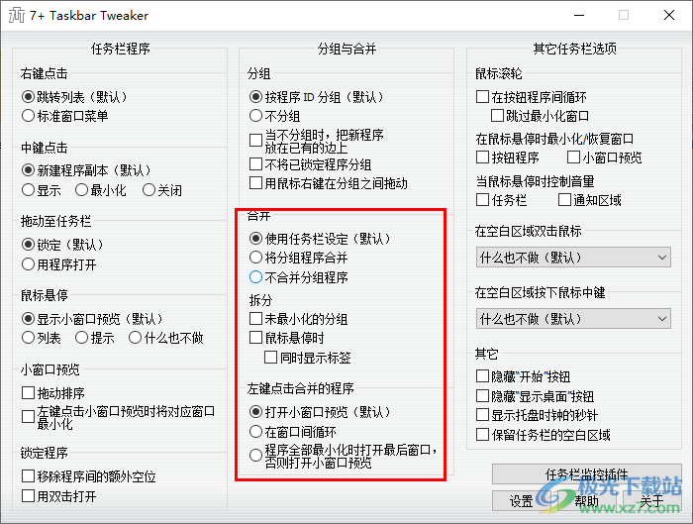Tick 按钮程序 checkbox under 最小化/恢复窗口
This screenshot has height=524, width=693.
[x=483, y=157]
